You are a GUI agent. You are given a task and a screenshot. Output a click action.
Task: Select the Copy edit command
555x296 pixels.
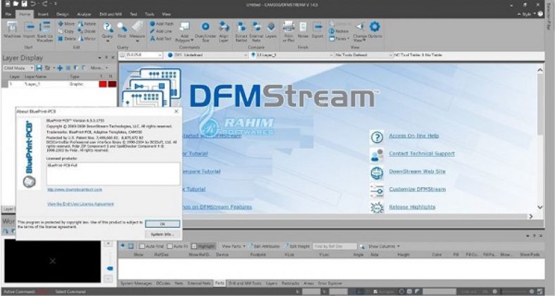(66, 31)
